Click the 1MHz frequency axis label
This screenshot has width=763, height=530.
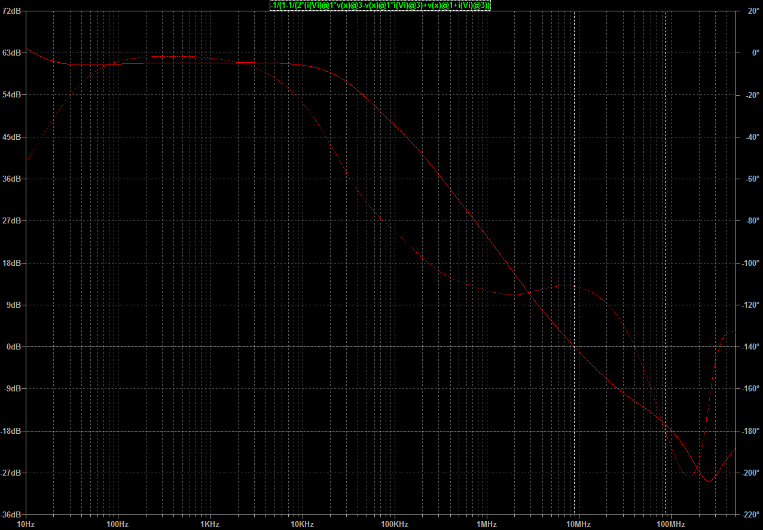click(486, 524)
